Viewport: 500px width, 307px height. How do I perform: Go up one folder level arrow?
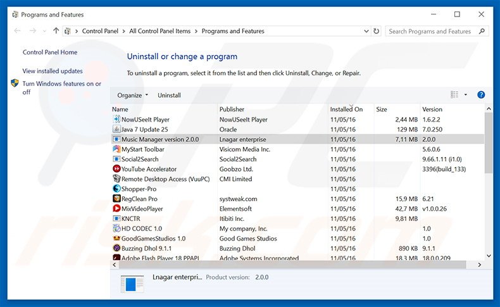(56, 30)
